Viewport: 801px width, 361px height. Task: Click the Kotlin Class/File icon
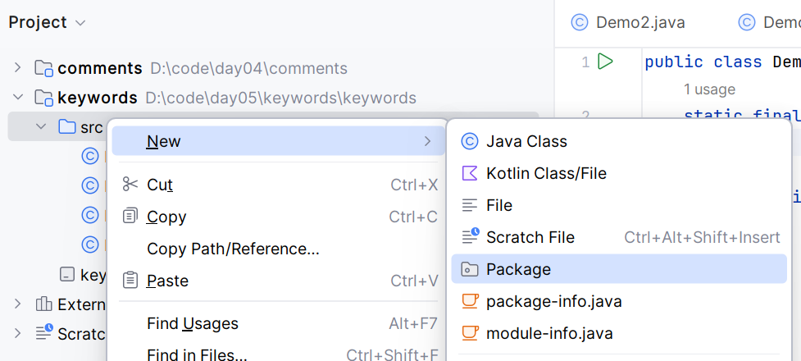pos(470,173)
